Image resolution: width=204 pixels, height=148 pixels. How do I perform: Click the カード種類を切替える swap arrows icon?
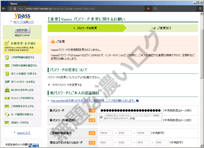(7, 114)
